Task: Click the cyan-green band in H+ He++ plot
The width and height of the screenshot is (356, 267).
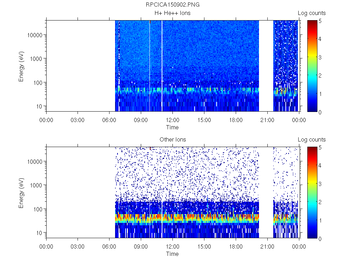Action: pyautogui.click(x=187, y=90)
